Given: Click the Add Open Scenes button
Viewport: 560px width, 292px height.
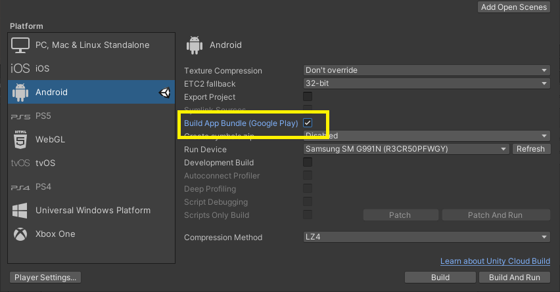Looking at the screenshot, I should tap(513, 7).
